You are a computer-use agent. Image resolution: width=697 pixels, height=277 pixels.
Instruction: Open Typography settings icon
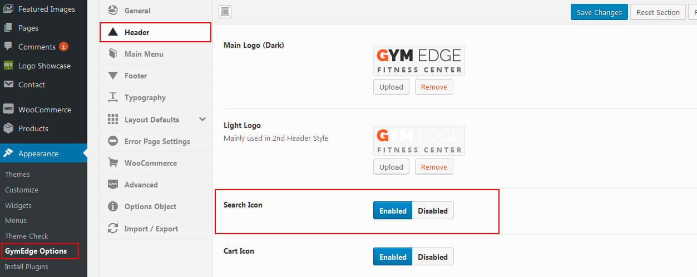pos(113,97)
